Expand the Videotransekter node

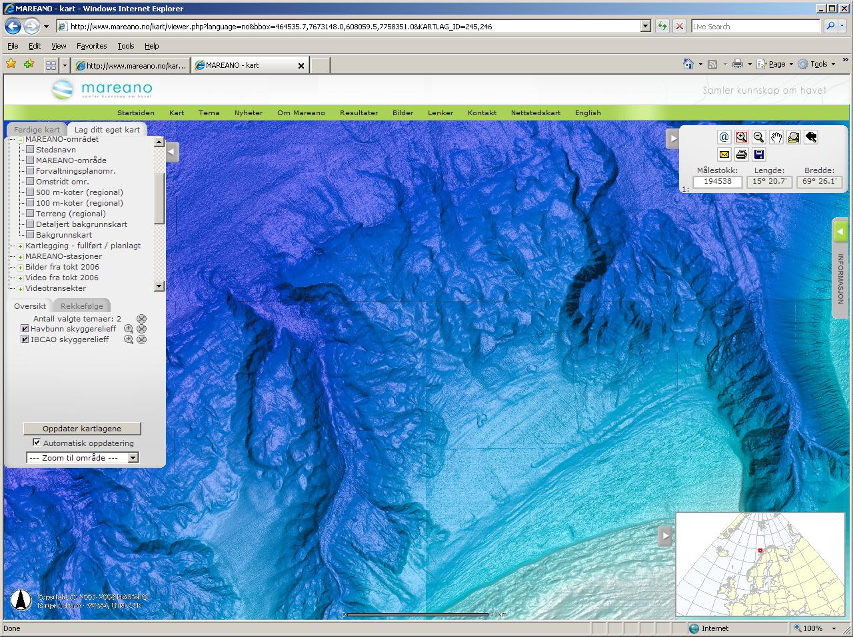20,289
